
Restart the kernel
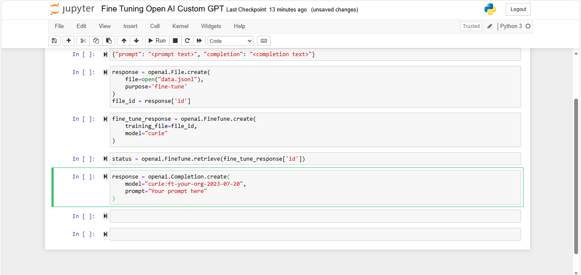click(187, 40)
